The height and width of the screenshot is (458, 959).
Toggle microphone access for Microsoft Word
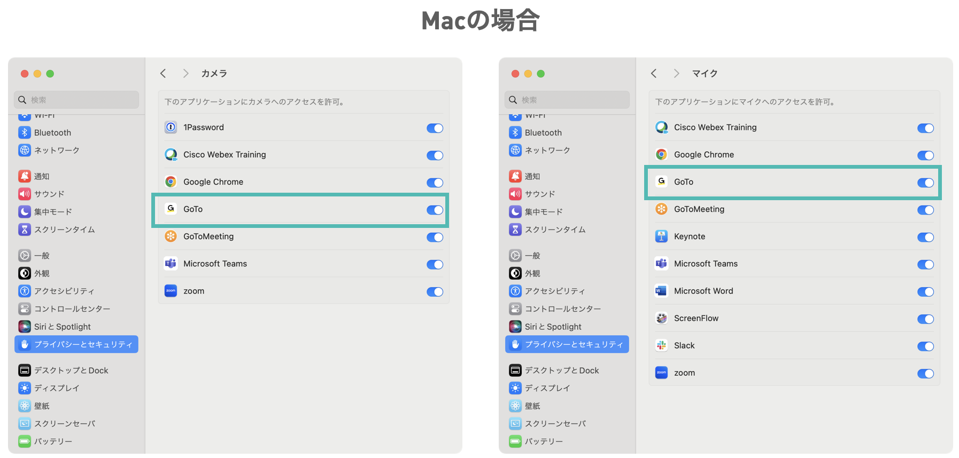point(925,291)
